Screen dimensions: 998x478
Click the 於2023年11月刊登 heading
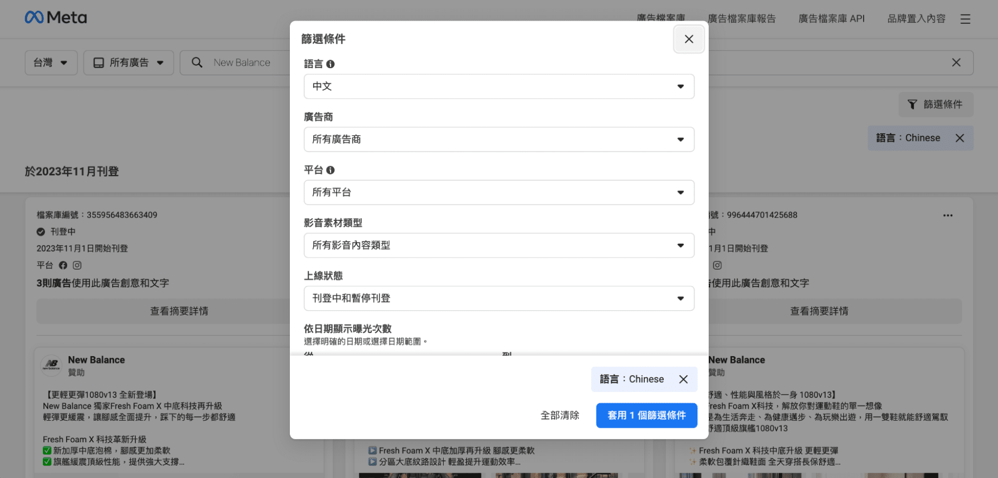(72, 172)
